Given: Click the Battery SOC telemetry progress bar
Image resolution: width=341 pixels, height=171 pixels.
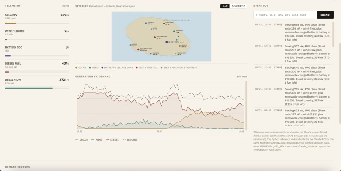Looking at the screenshot, I should [37, 56].
